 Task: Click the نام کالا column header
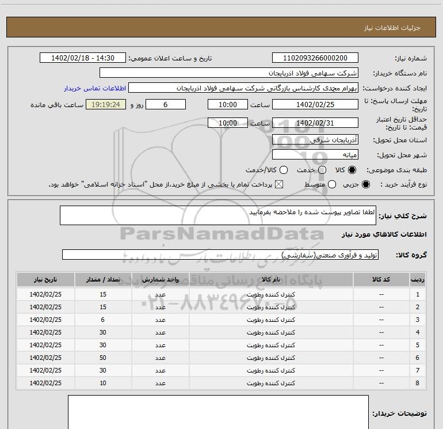click(271, 279)
